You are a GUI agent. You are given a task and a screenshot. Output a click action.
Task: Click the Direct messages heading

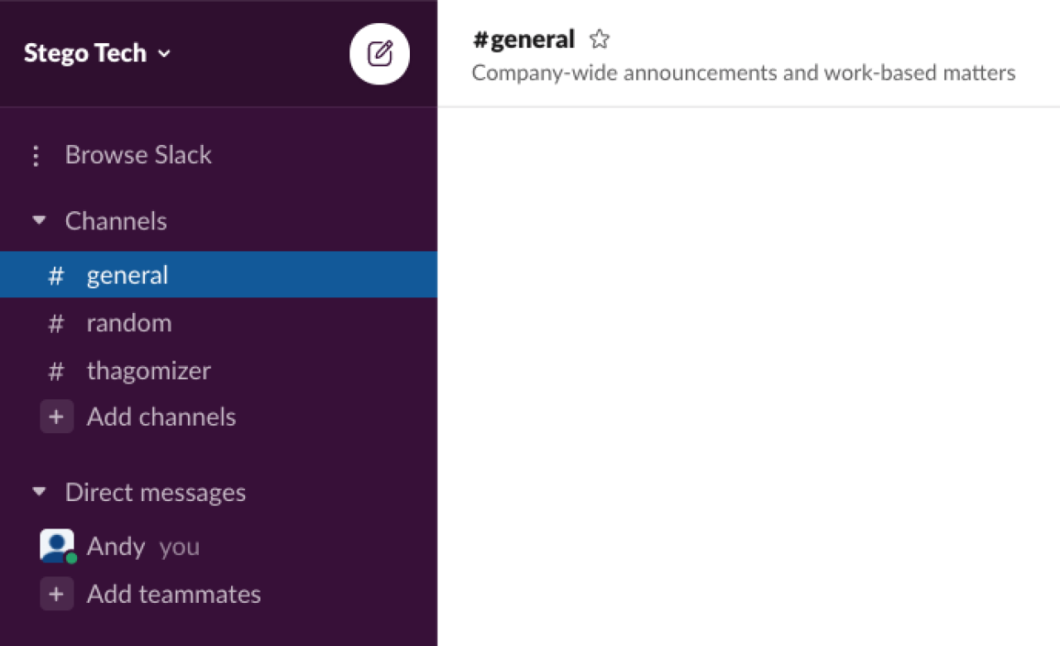tap(156, 493)
